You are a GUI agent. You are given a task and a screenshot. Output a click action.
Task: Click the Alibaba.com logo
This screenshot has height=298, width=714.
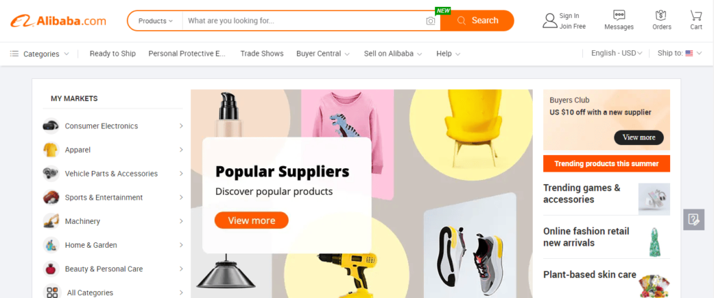click(59, 21)
